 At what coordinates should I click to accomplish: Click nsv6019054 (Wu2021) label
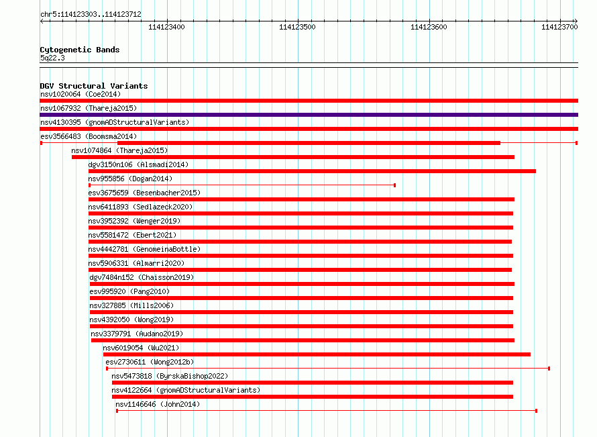(x=141, y=348)
